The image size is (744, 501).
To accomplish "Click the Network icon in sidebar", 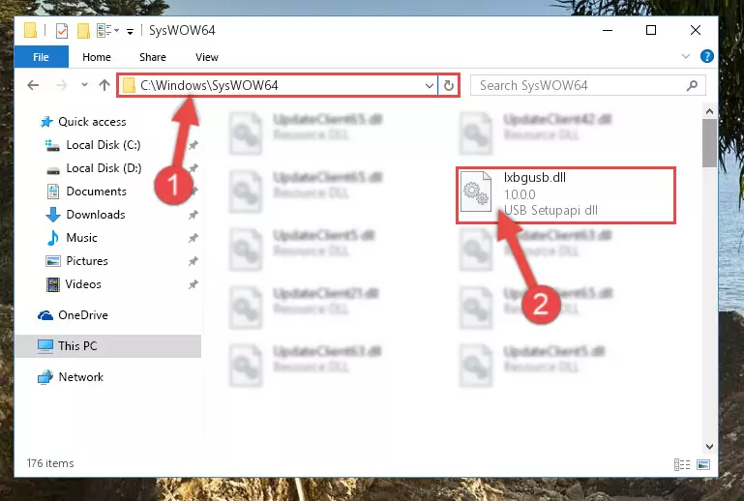I will (45, 377).
